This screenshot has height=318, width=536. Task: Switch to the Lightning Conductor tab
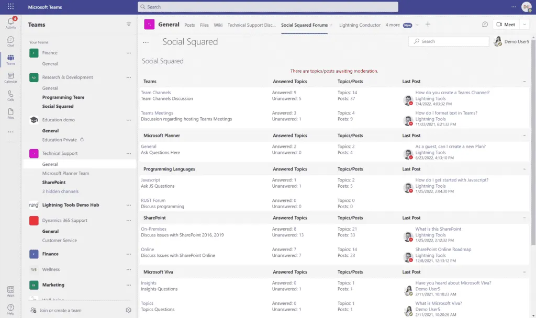click(360, 25)
